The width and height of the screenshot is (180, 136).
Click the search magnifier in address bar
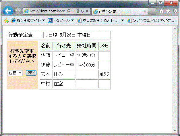pyautogui.click(x=69, y=11)
